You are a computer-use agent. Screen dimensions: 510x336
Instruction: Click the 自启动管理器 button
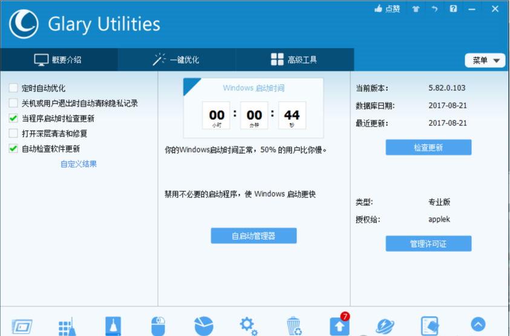(x=253, y=236)
